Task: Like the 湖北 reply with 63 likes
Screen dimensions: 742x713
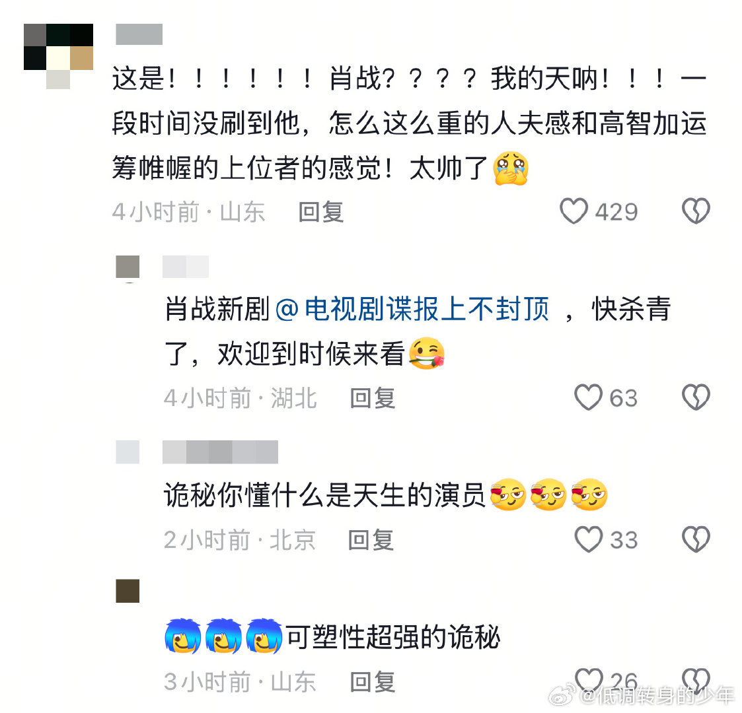Action: [x=588, y=397]
